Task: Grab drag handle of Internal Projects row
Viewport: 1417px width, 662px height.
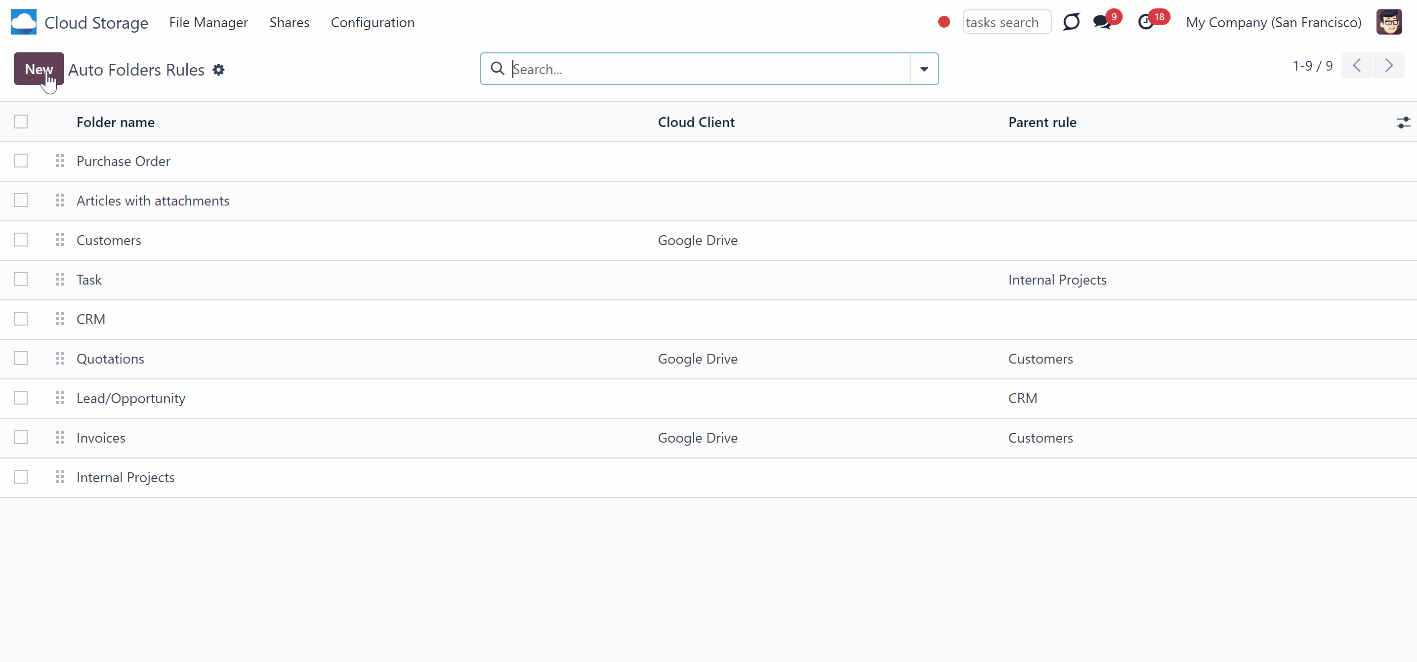Action: (x=60, y=477)
